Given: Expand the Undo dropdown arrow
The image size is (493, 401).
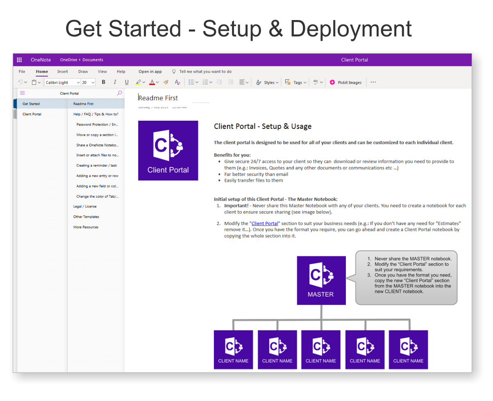Looking at the screenshot, I should [26, 83].
